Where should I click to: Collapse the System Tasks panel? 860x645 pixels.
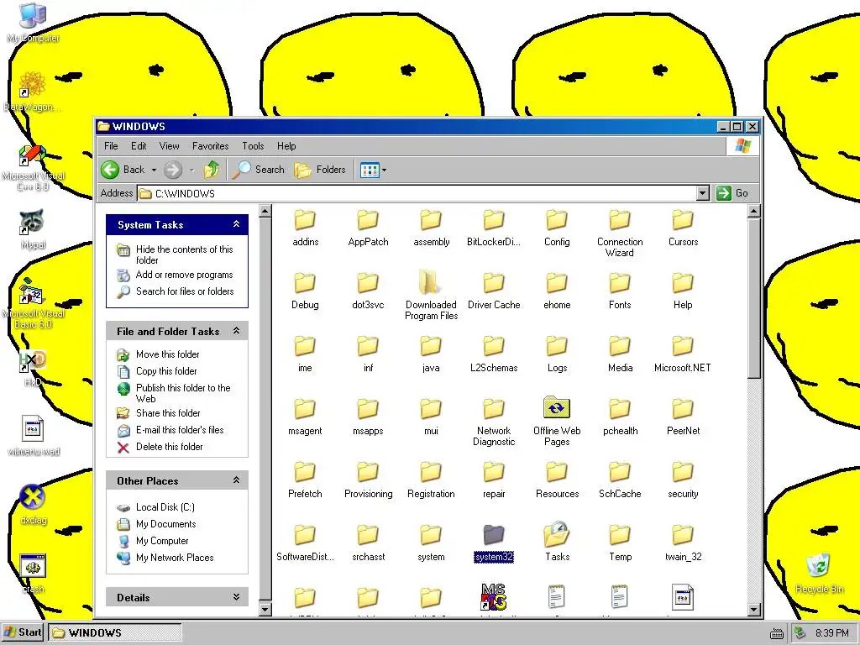point(236,224)
